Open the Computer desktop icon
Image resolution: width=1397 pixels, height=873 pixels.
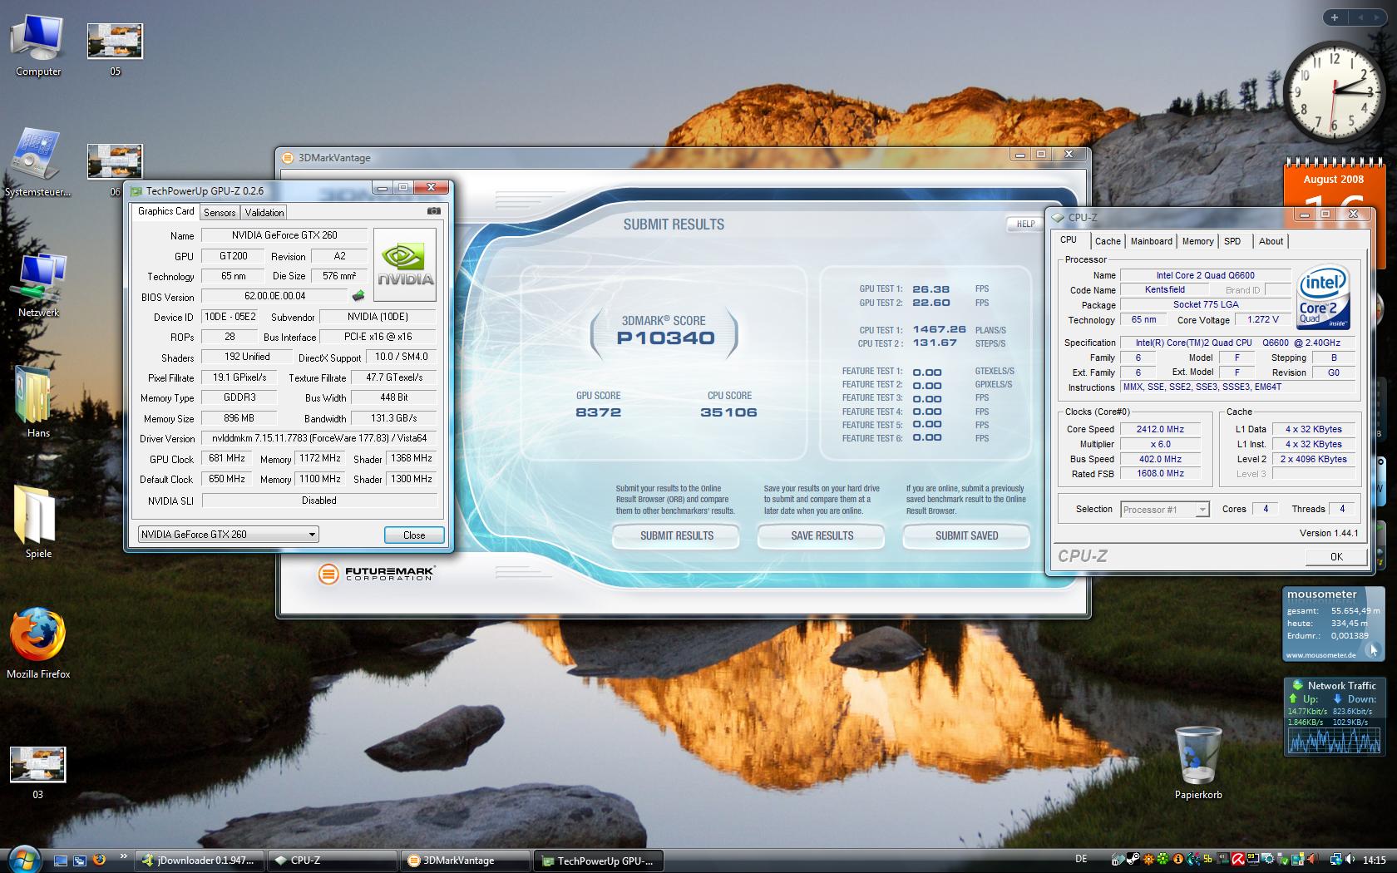[38, 46]
